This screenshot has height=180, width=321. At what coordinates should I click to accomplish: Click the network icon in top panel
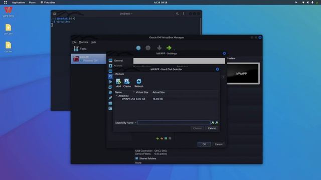point(303,2)
